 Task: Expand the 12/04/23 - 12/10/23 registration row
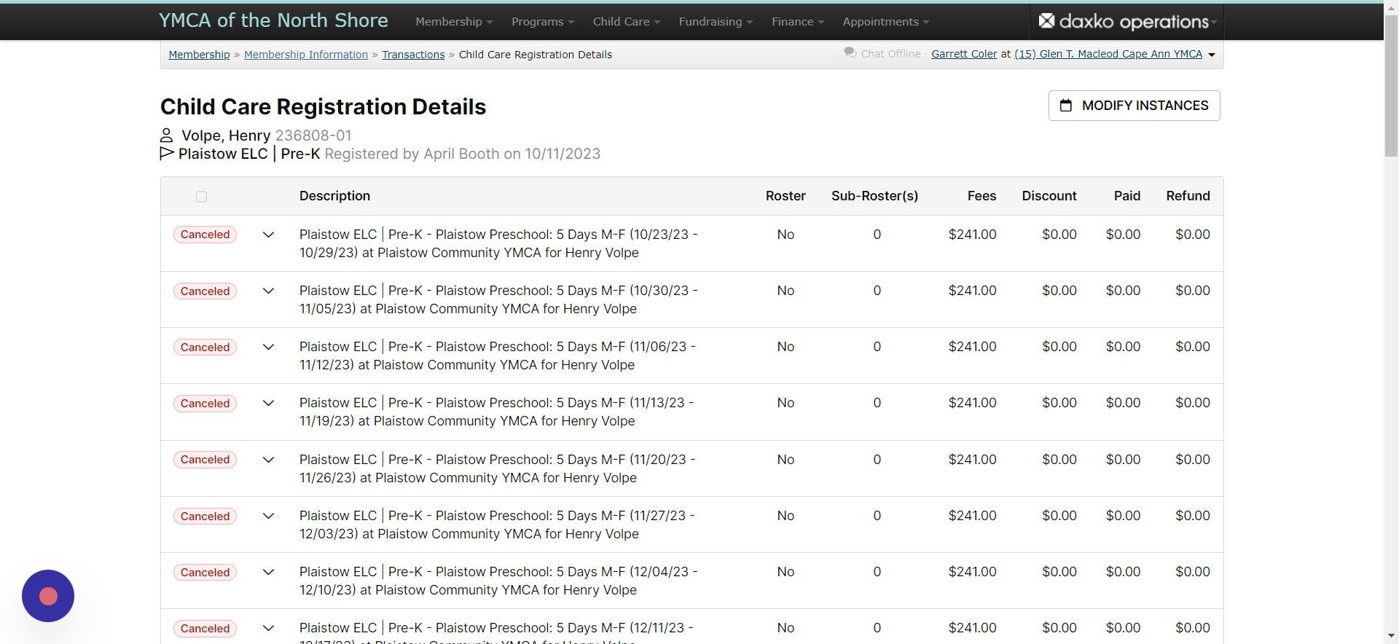coord(268,572)
